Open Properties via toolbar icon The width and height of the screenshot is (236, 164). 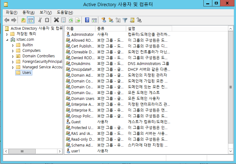tap(64, 20)
